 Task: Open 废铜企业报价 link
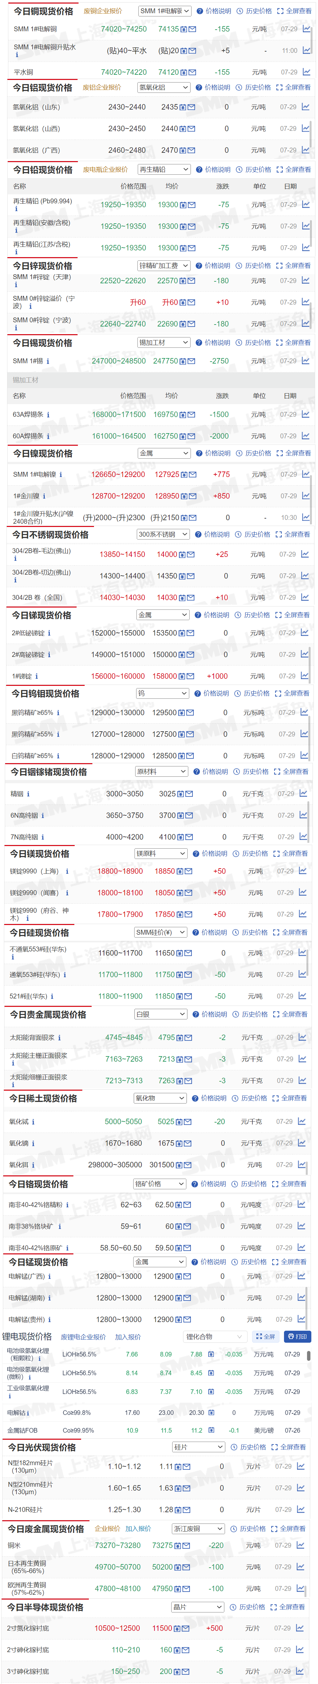[103, 11]
